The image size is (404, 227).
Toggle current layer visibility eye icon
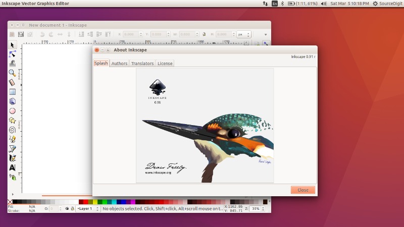point(67,209)
